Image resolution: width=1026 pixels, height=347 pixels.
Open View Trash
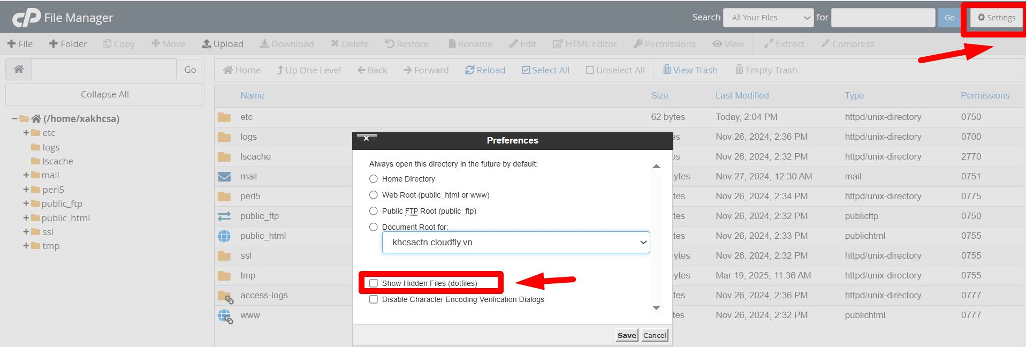[690, 70]
